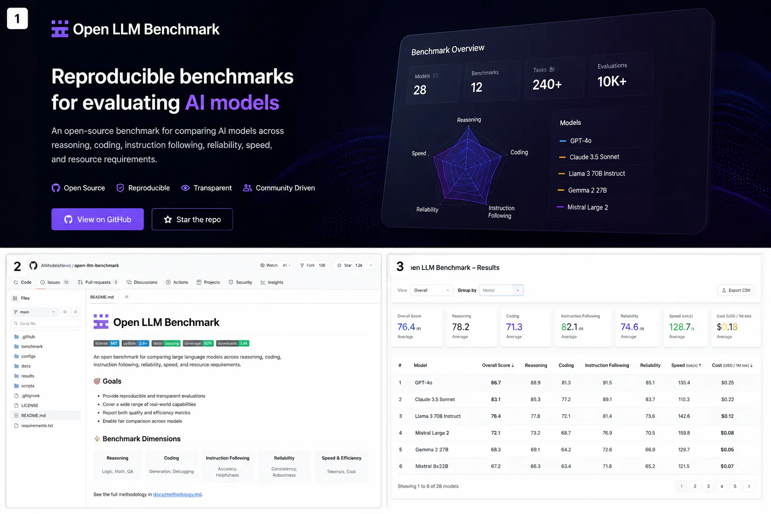
Task: Expand the caret next to the Star count
Action: point(371,266)
